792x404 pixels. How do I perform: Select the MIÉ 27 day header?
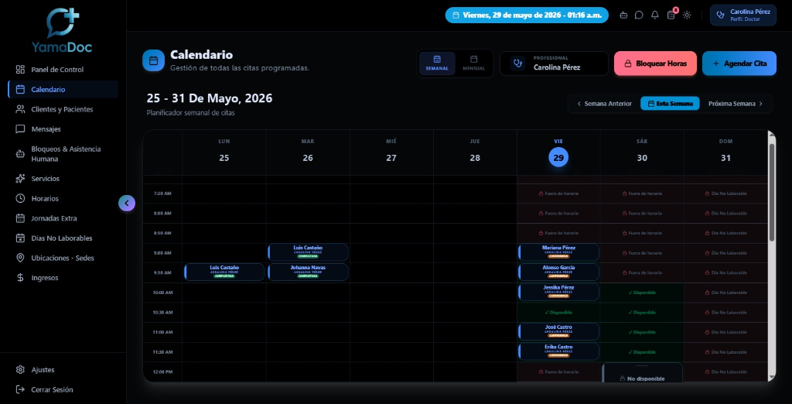coord(391,152)
